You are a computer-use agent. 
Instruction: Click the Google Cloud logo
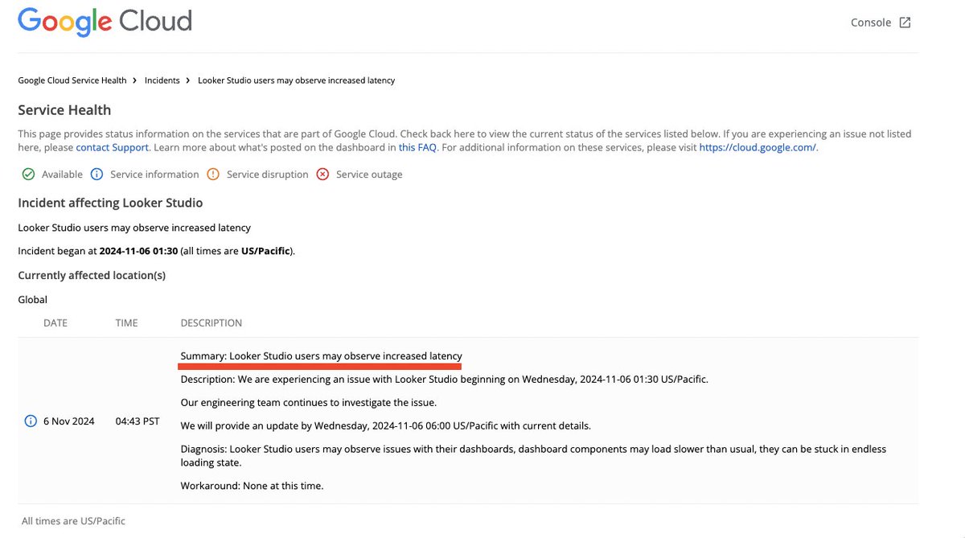click(x=105, y=22)
